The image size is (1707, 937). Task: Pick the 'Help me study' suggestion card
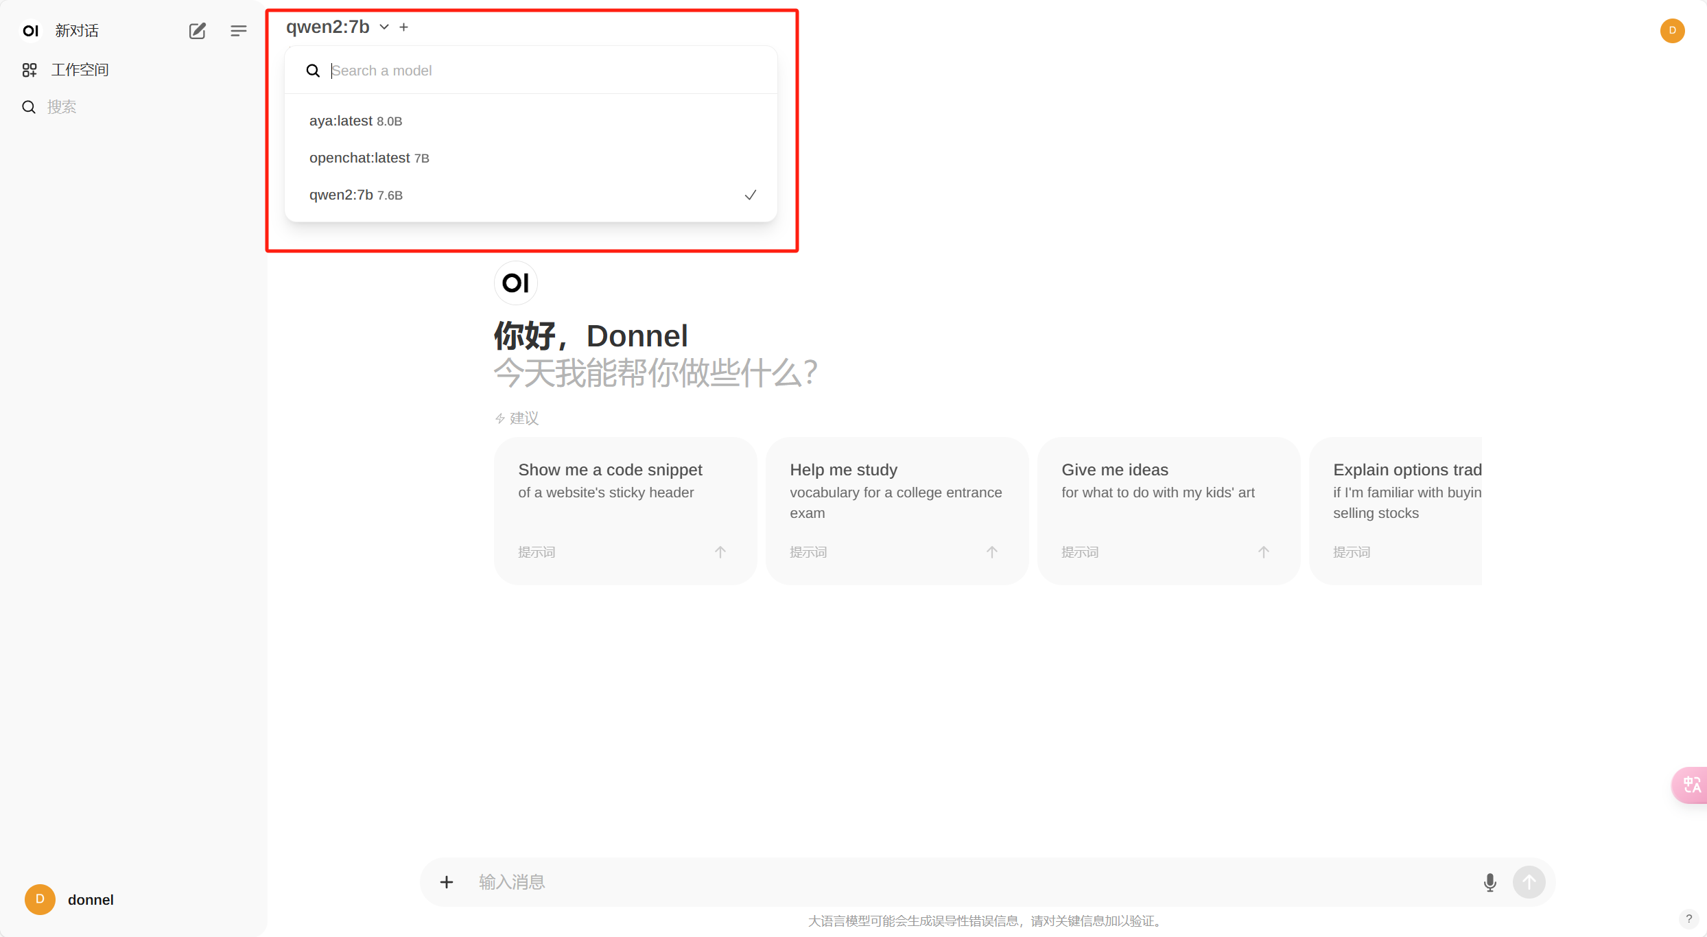[896, 510]
